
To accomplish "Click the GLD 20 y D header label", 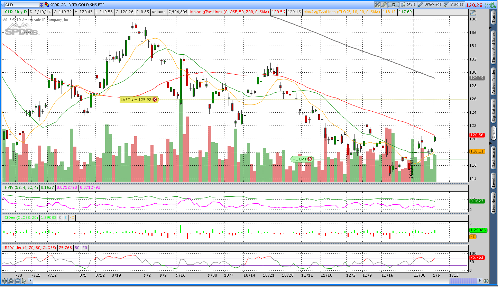I will (16, 12).
